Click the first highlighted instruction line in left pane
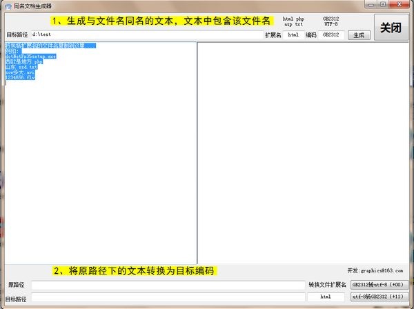 (50, 46)
